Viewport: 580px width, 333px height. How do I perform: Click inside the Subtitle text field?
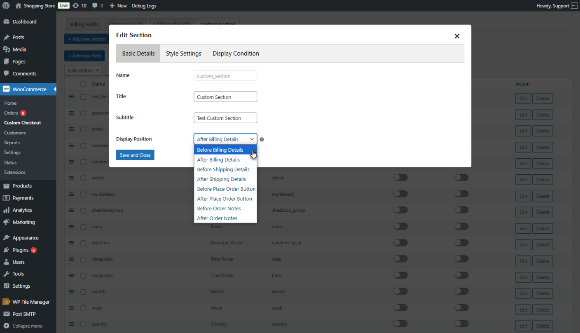(x=225, y=118)
